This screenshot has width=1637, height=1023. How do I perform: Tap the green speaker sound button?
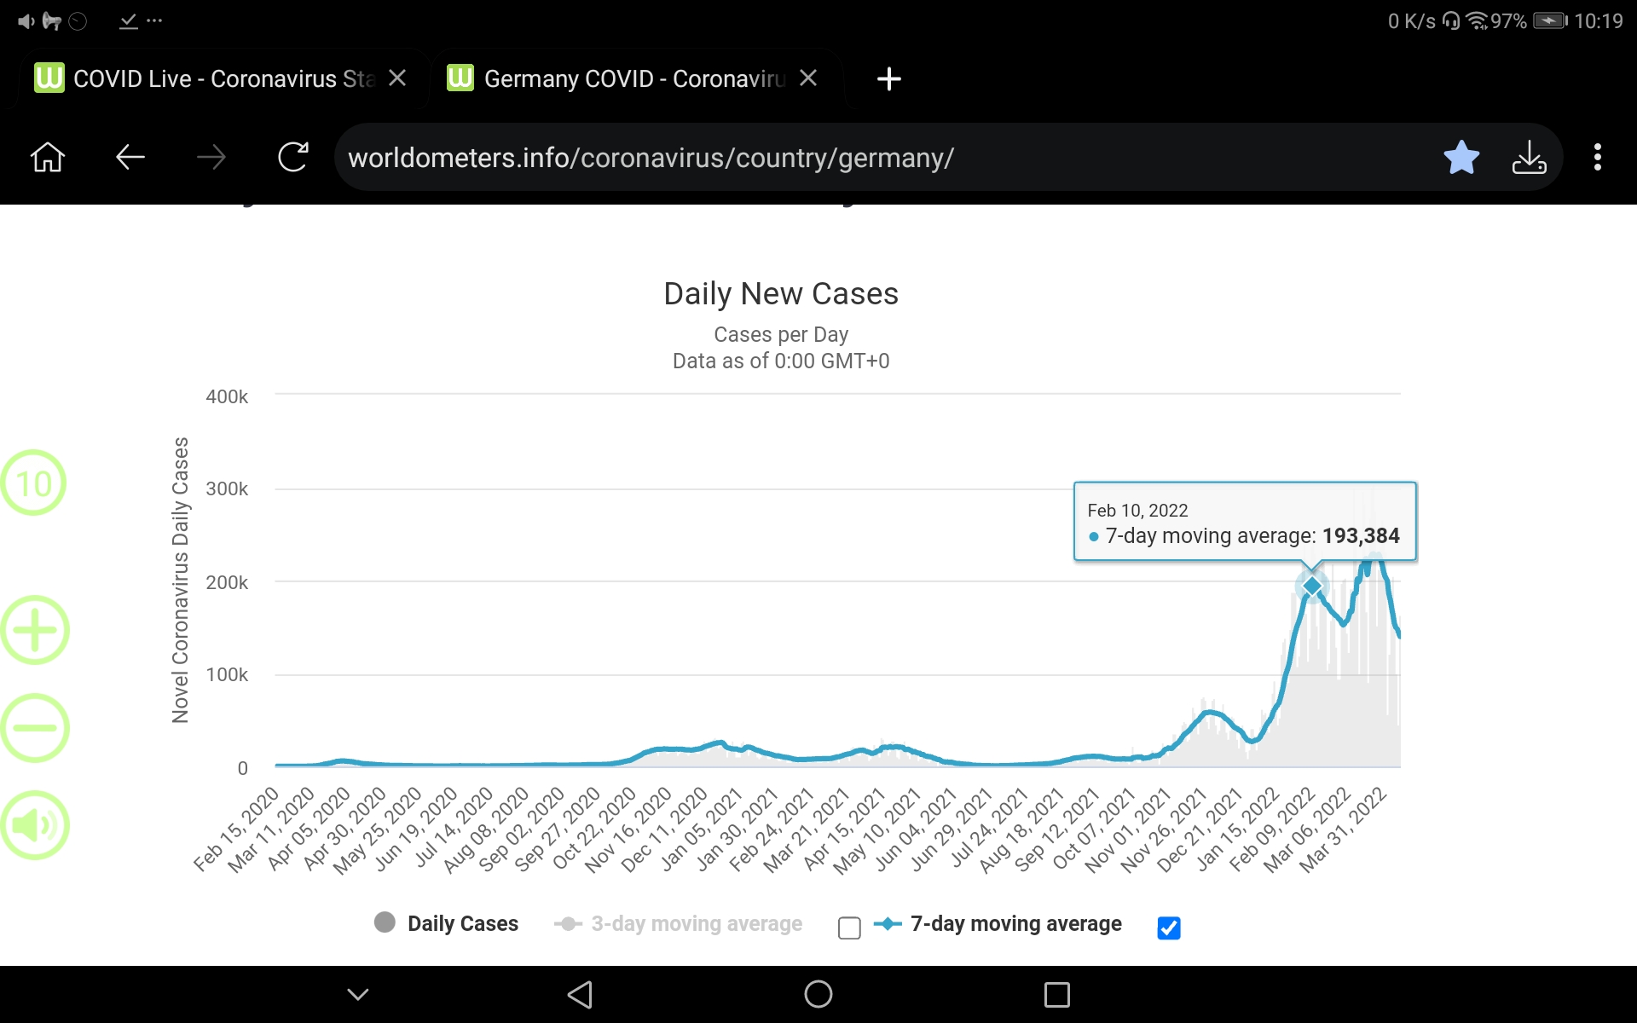point(35,825)
